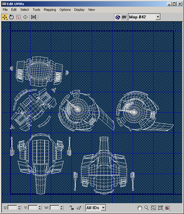Open the Map #42 dropdown list

158,17
